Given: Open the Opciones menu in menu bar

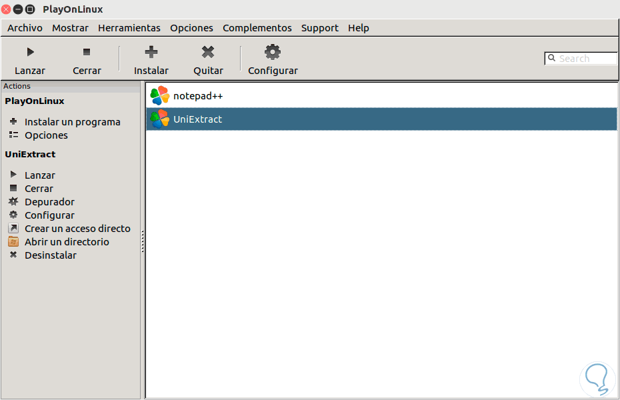Looking at the screenshot, I should click(x=191, y=28).
